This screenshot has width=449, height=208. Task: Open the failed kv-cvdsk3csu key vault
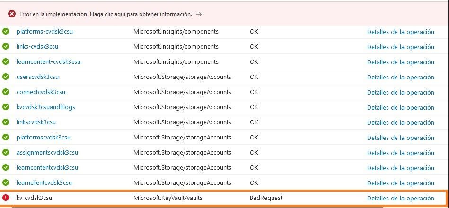(34, 198)
